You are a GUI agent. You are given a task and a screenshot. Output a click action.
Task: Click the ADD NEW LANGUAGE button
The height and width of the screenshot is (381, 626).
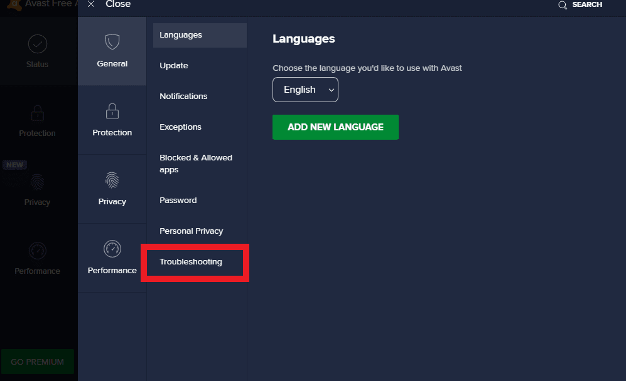point(335,127)
